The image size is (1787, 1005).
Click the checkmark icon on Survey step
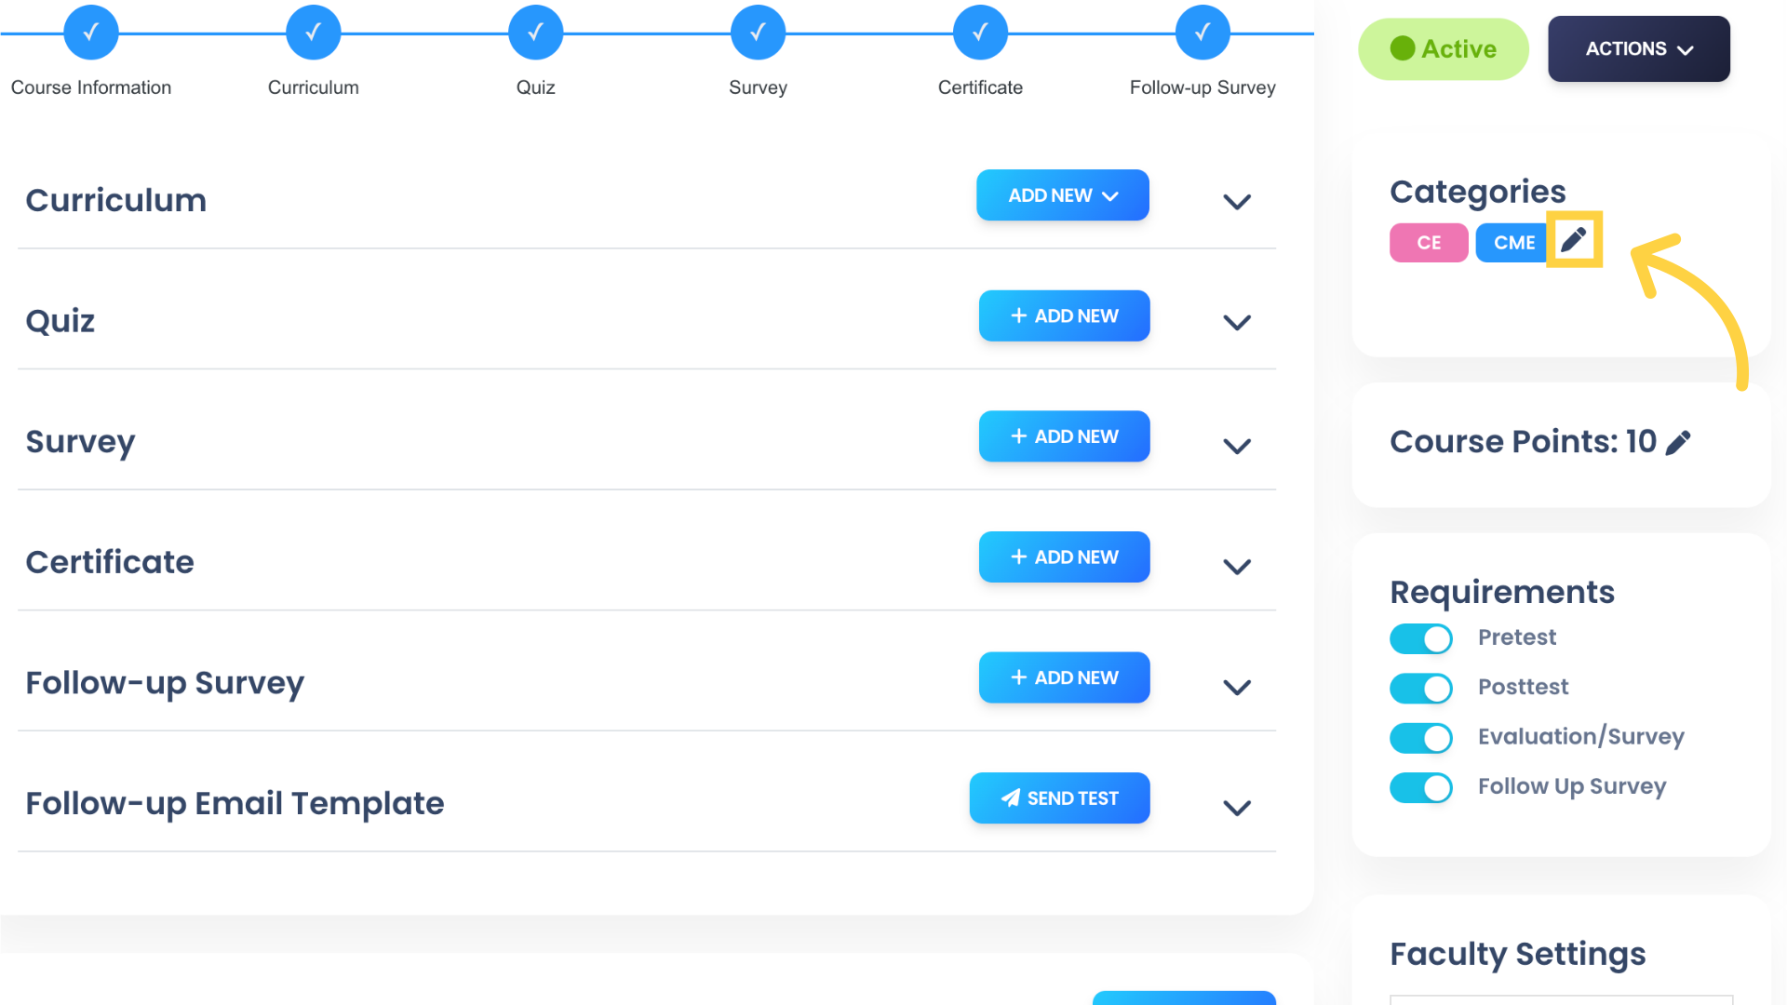[756, 33]
